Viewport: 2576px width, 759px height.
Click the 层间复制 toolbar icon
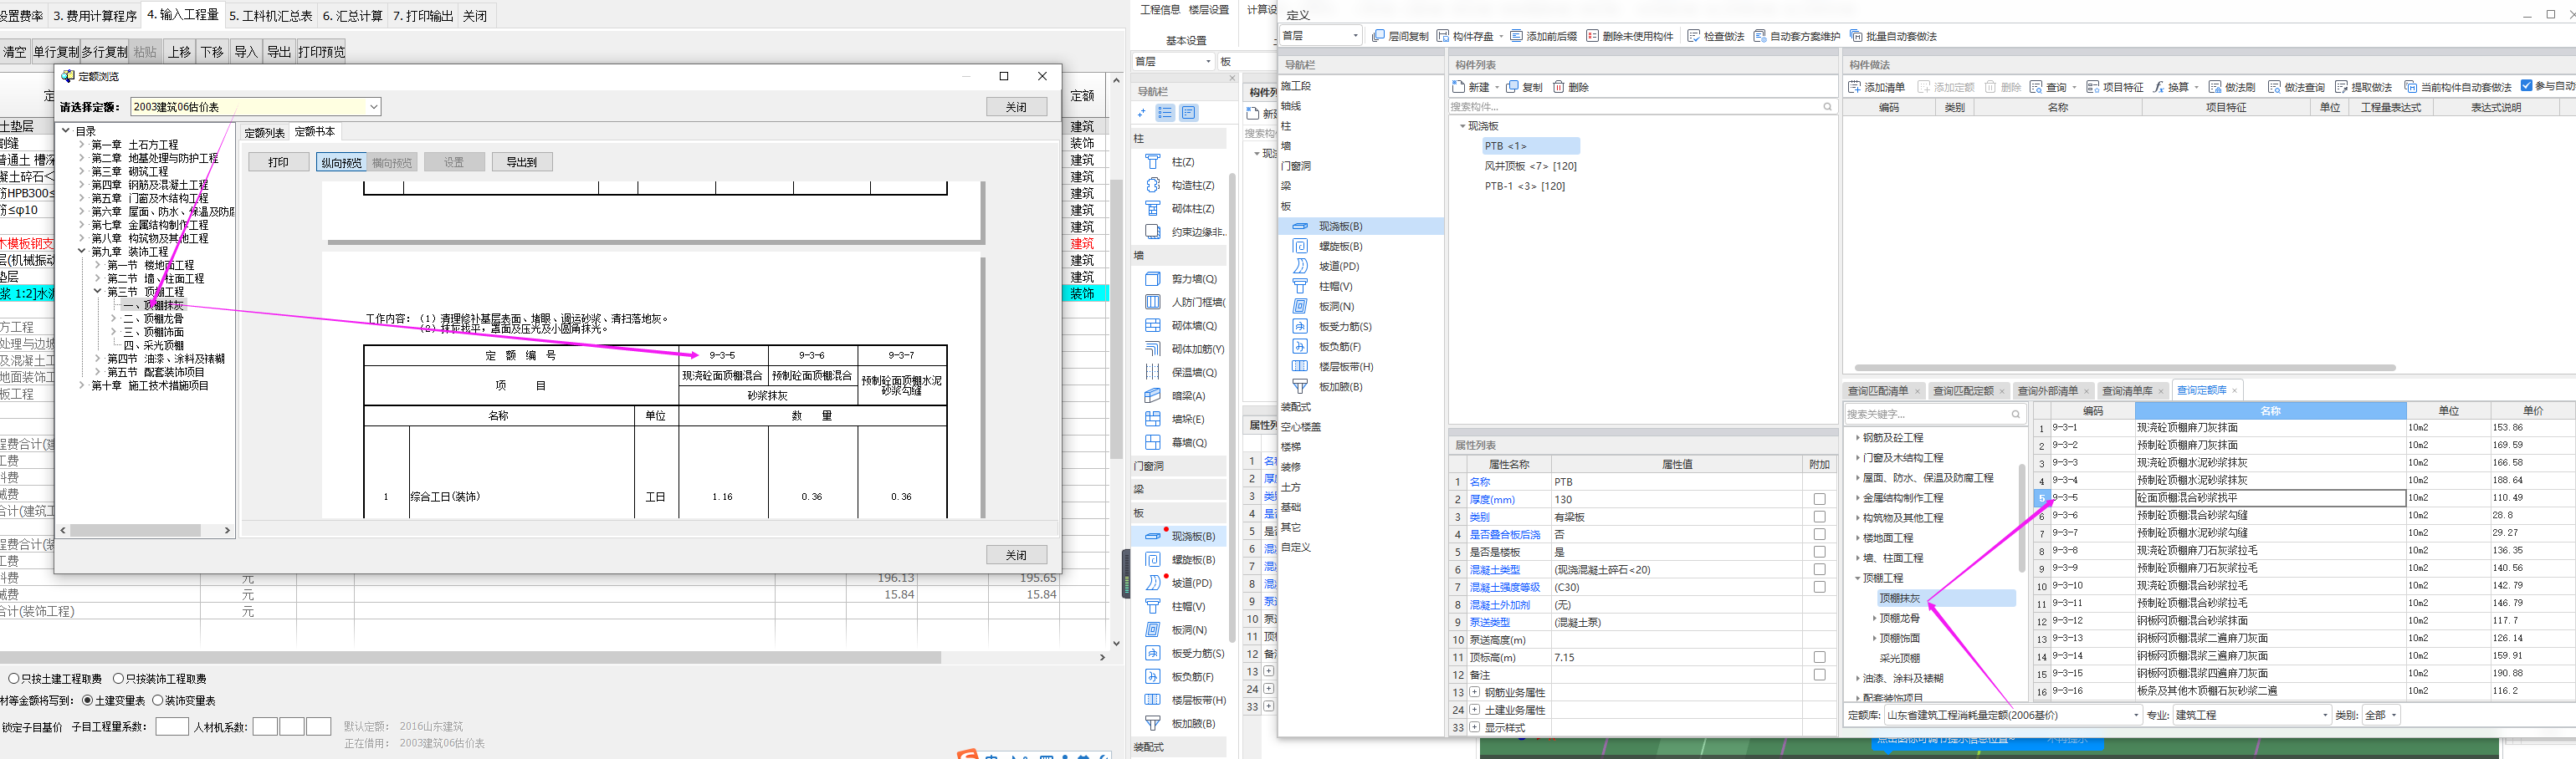coord(1378,36)
